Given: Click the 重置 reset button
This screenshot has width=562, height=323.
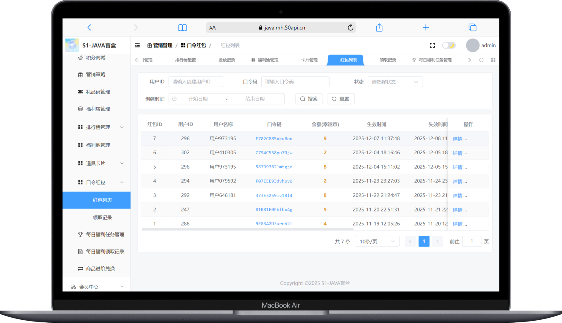Looking at the screenshot, I should tap(340, 99).
